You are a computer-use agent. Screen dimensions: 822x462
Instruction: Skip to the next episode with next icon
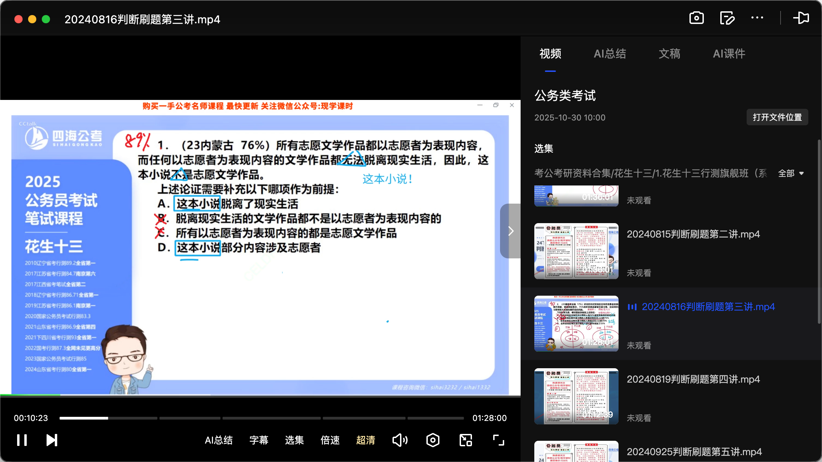[51, 440]
